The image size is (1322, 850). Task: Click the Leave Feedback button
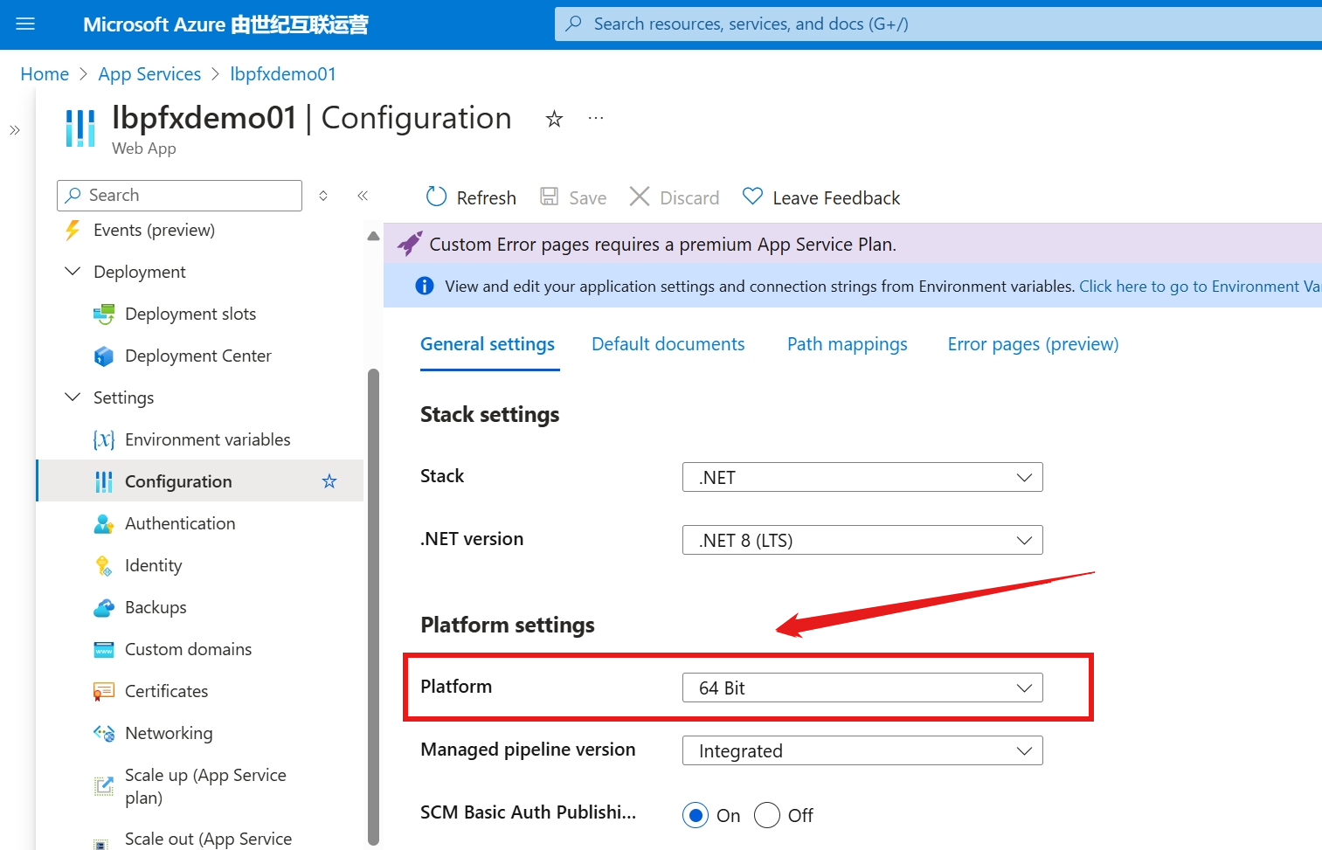[x=821, y=197]
